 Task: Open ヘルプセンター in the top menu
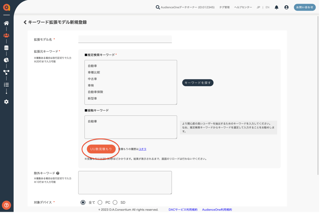(243, 7)
